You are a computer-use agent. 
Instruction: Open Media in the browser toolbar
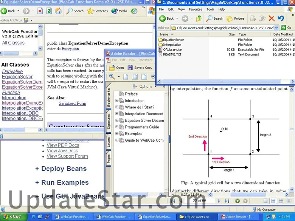click(119, 11)
